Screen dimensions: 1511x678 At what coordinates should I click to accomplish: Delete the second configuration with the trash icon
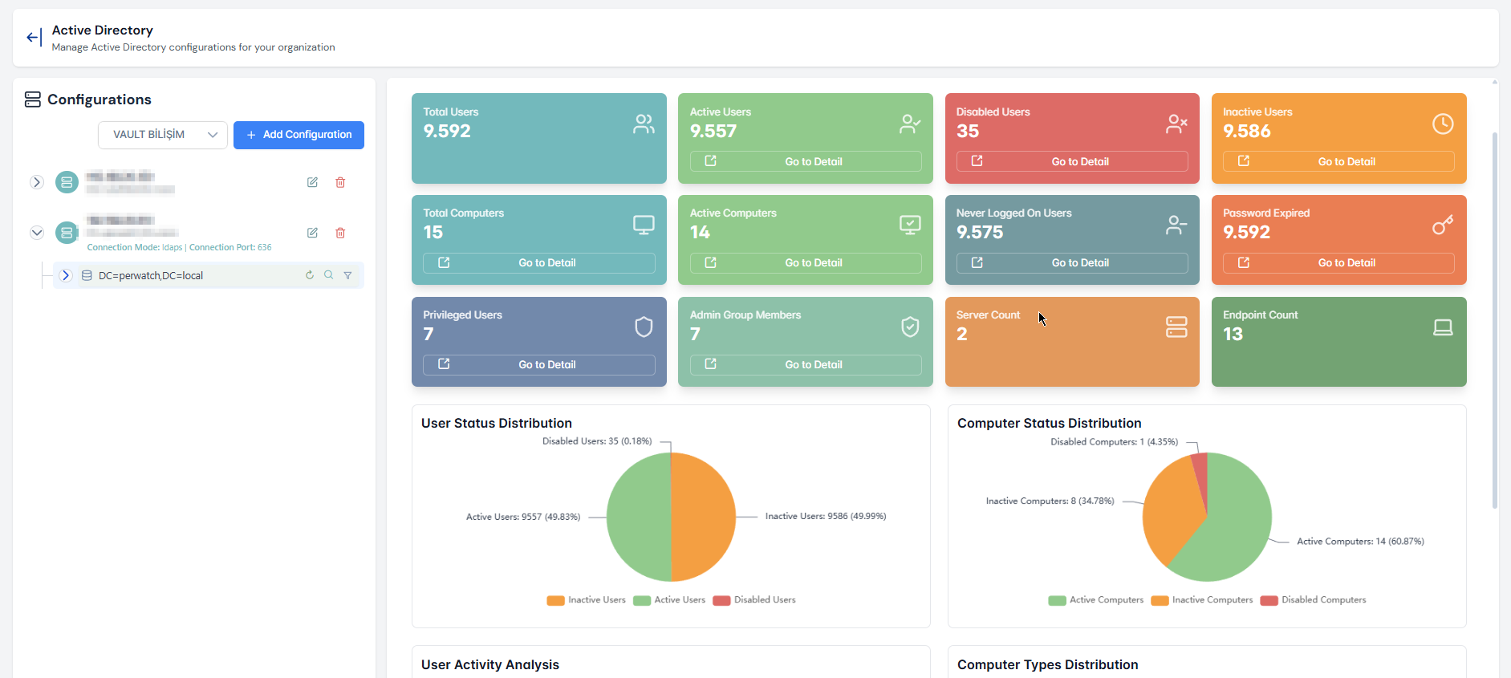click(340, 233)
